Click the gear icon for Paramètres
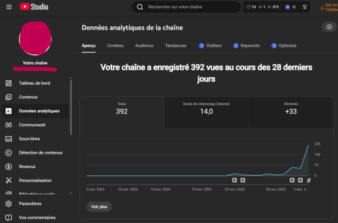Viewport: 338px width, 223px height. (8, 204)
